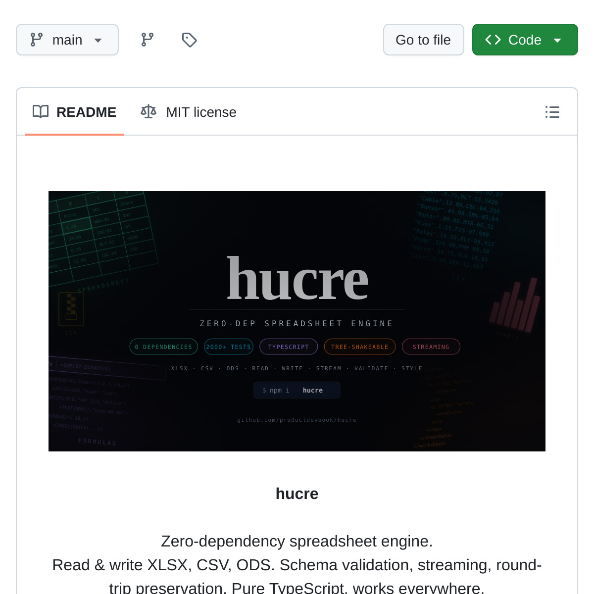Click the 0 DEPENDENCIES badge in the banner
Viewport: 594px width, 594px height.
click(163, 346)
